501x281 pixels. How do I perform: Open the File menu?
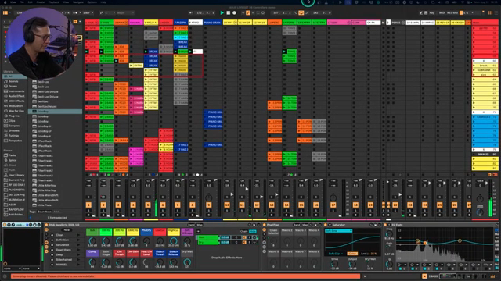point(22,2)
